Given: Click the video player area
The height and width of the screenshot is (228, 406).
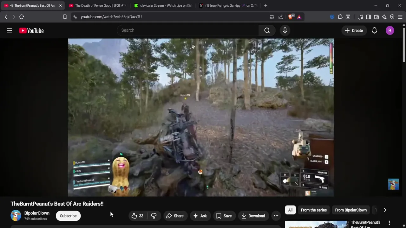Looking at the screenshot, I should pos(201,117).
